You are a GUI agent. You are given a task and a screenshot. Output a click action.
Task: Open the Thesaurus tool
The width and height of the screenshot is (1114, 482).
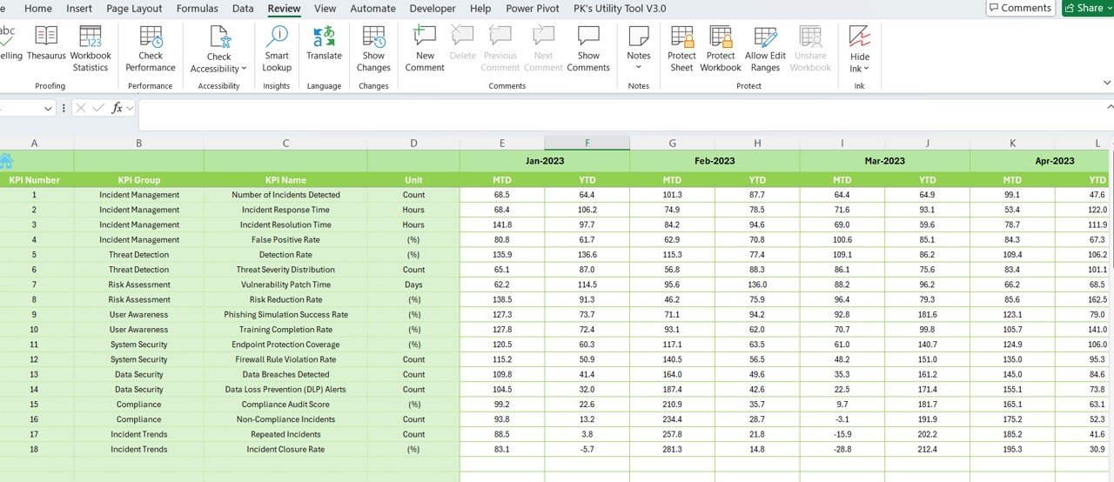click(x=46, y=44)
